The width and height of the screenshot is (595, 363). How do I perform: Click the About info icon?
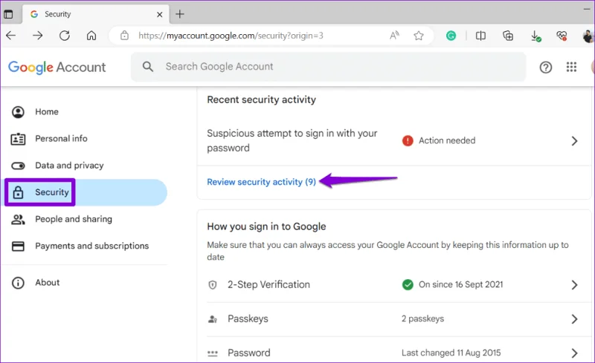click(x=18, y=283)
